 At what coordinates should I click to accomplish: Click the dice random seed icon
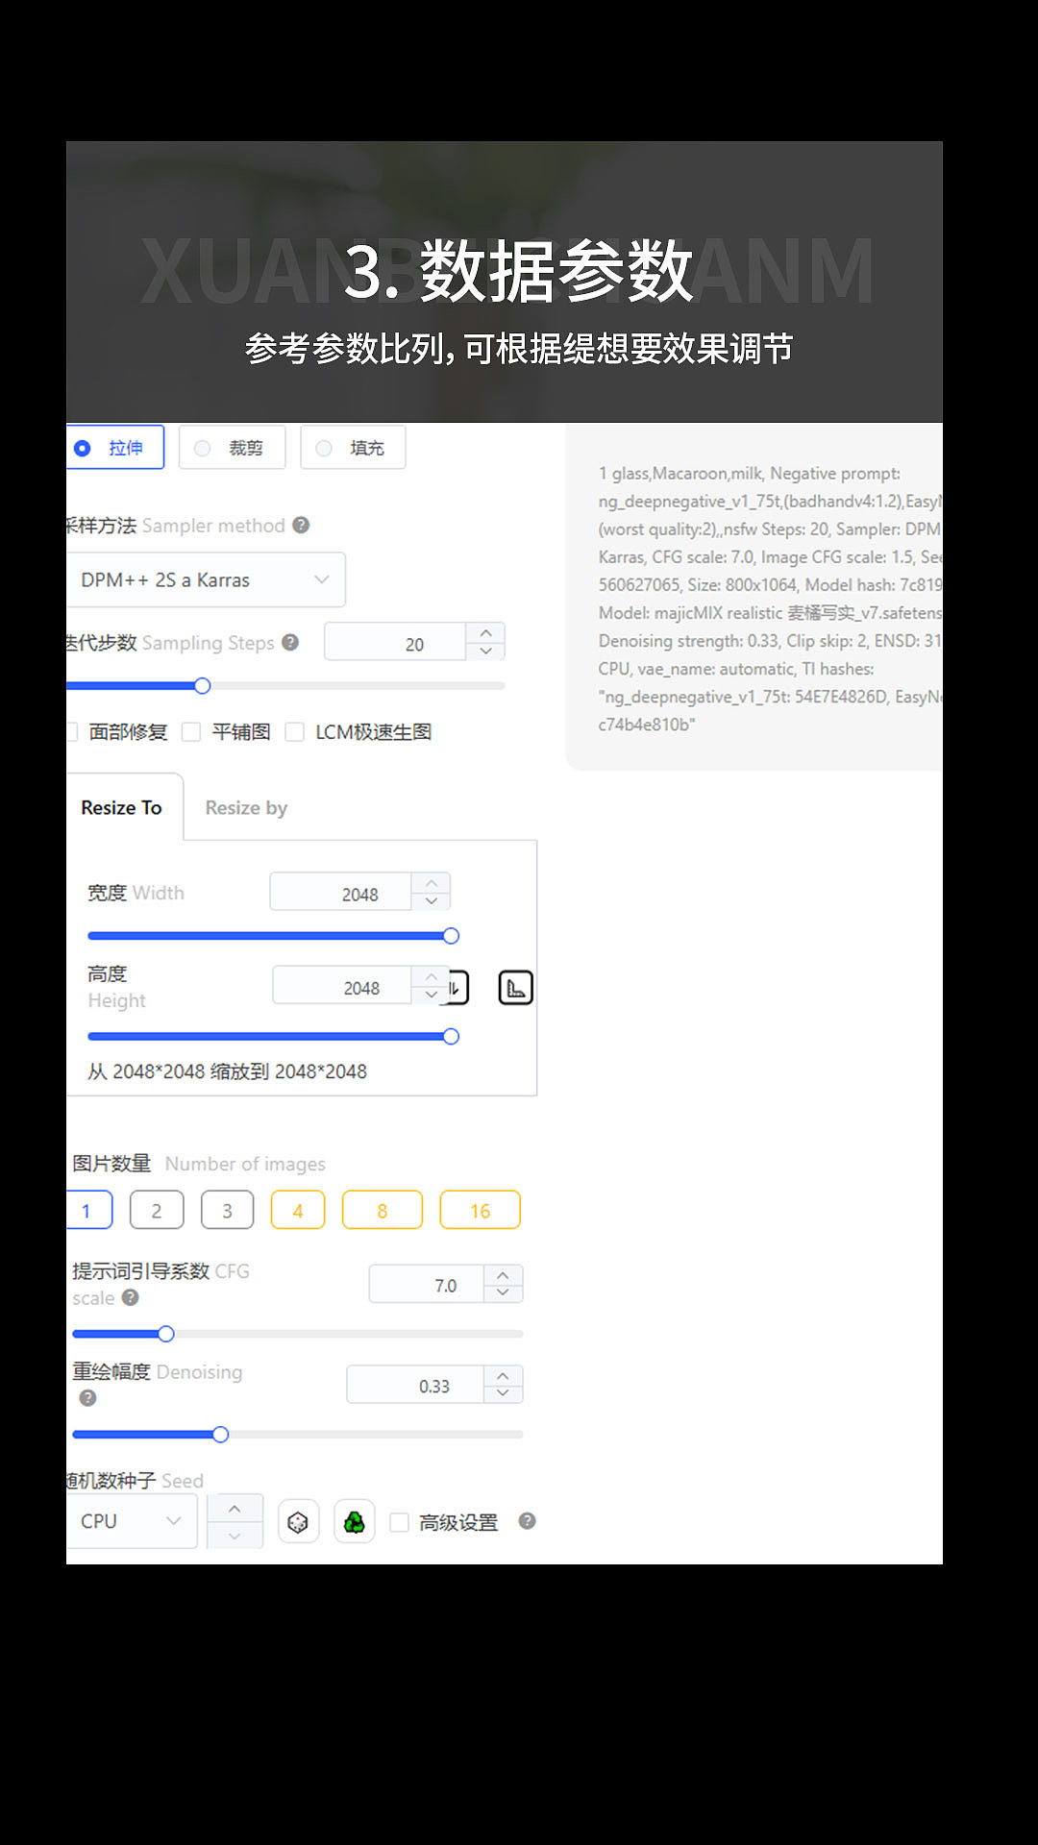tap(298, 1522)
